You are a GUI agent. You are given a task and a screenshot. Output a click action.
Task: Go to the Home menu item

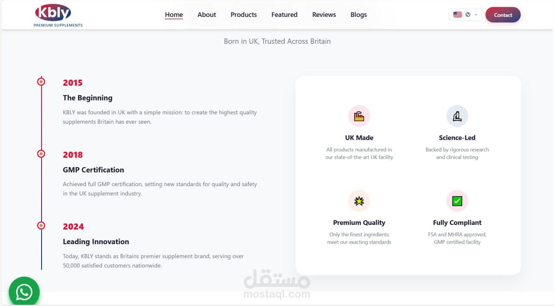click(174, 15)
